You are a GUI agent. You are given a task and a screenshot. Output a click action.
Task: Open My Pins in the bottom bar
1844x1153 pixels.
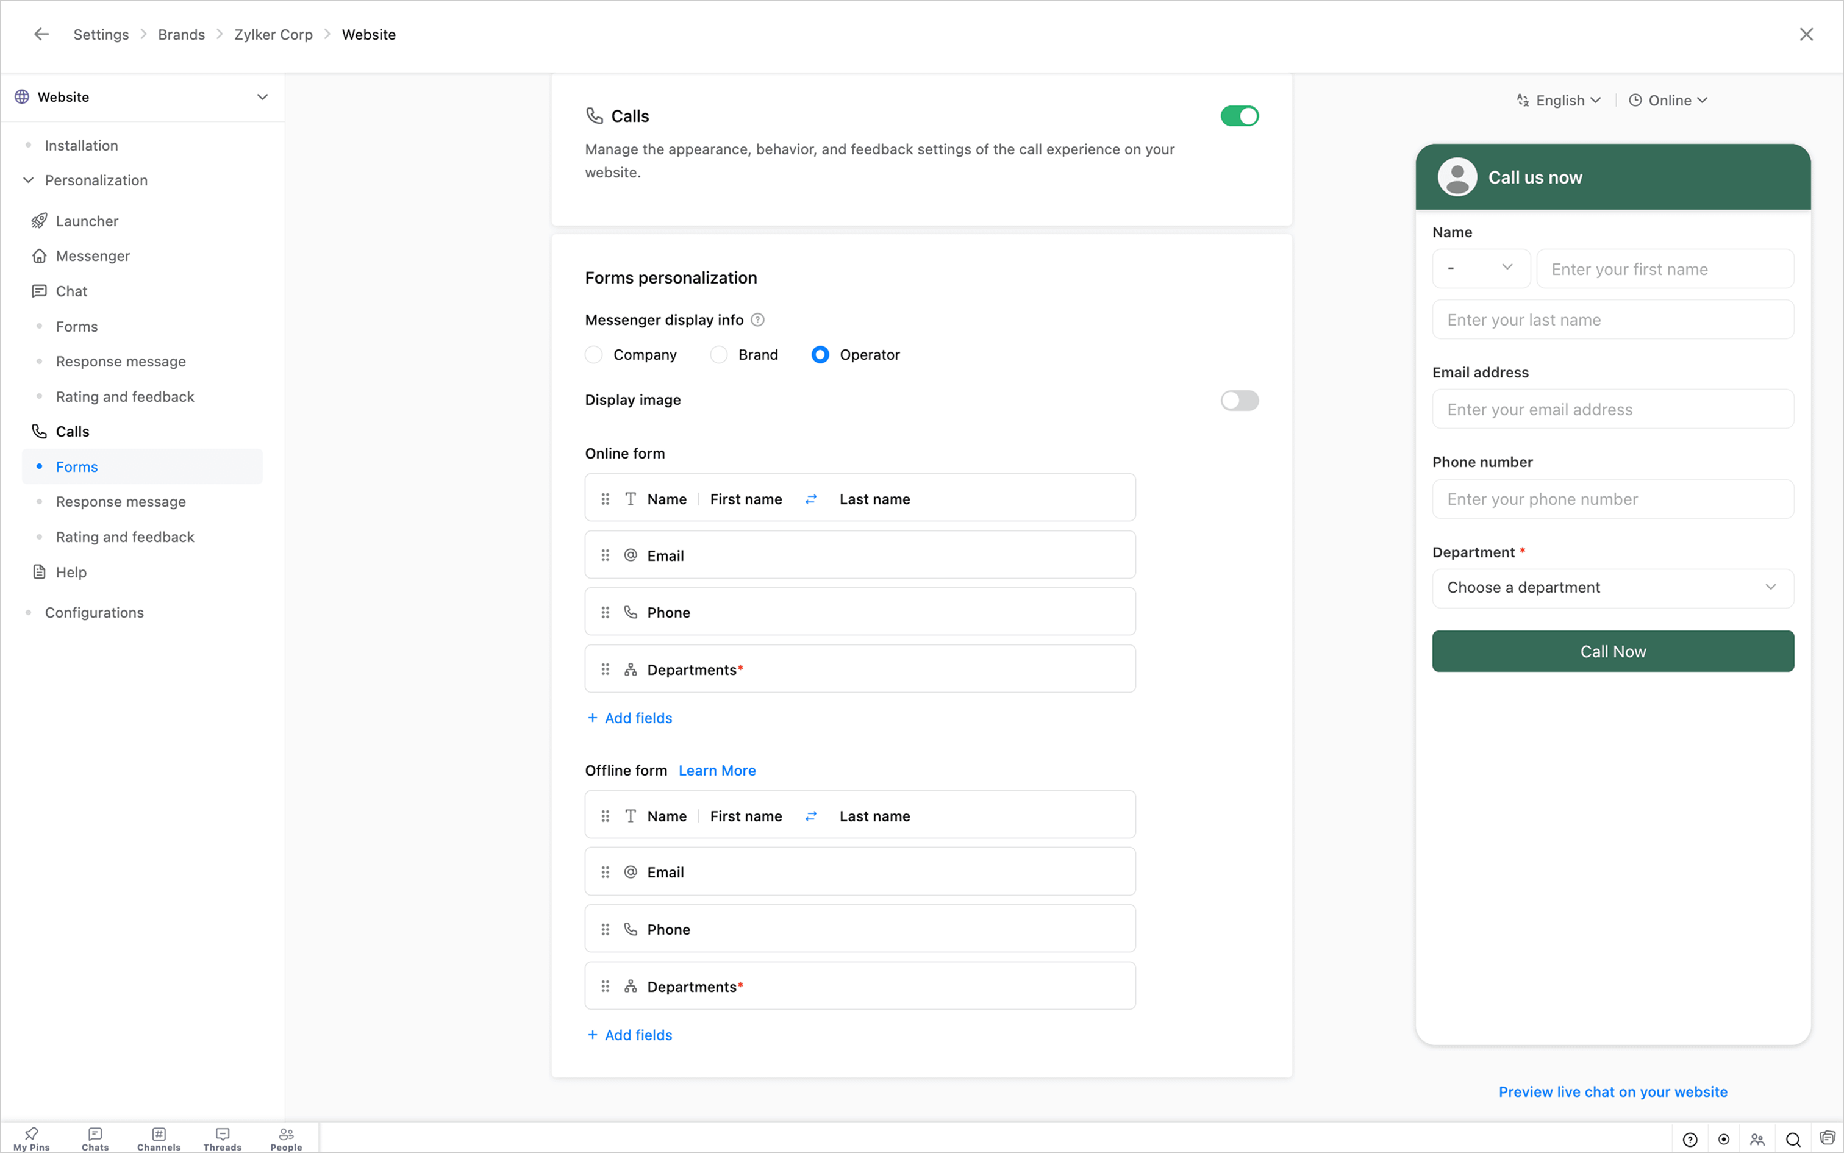pyautogui.click(x=31, y=1138)
